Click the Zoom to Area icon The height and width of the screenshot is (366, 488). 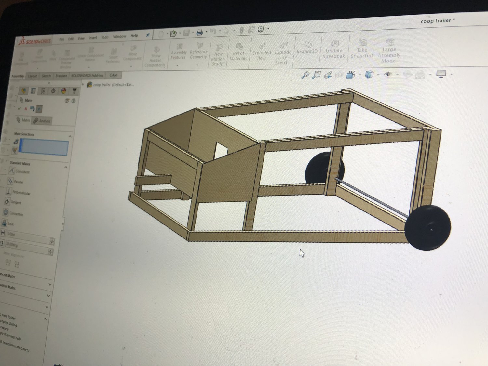(x=316, y=75)
